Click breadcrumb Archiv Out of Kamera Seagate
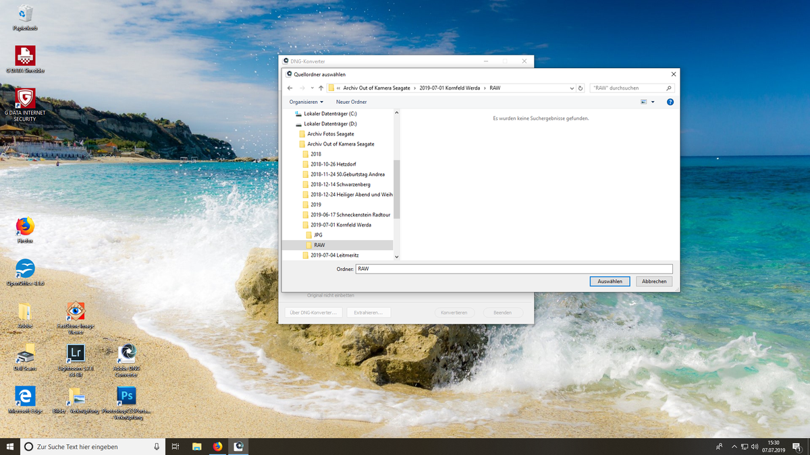 377,88
